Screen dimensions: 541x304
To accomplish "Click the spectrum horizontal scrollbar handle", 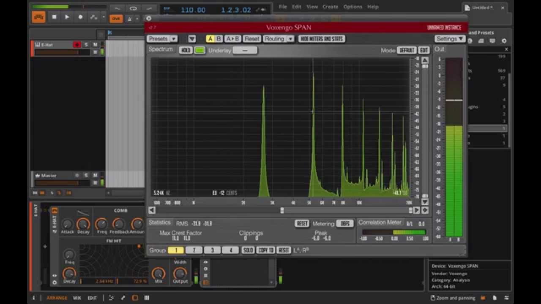I will coord(282,210).
